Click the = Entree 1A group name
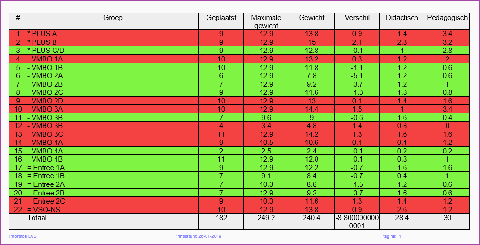Image resolution: width=480 pixels, height=245 pixels. 46,167
